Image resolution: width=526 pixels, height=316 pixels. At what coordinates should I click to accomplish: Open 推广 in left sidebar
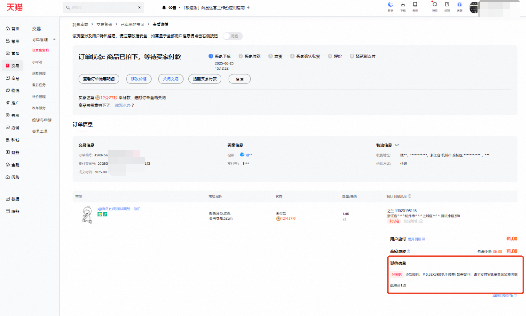(x=13, y=103)
